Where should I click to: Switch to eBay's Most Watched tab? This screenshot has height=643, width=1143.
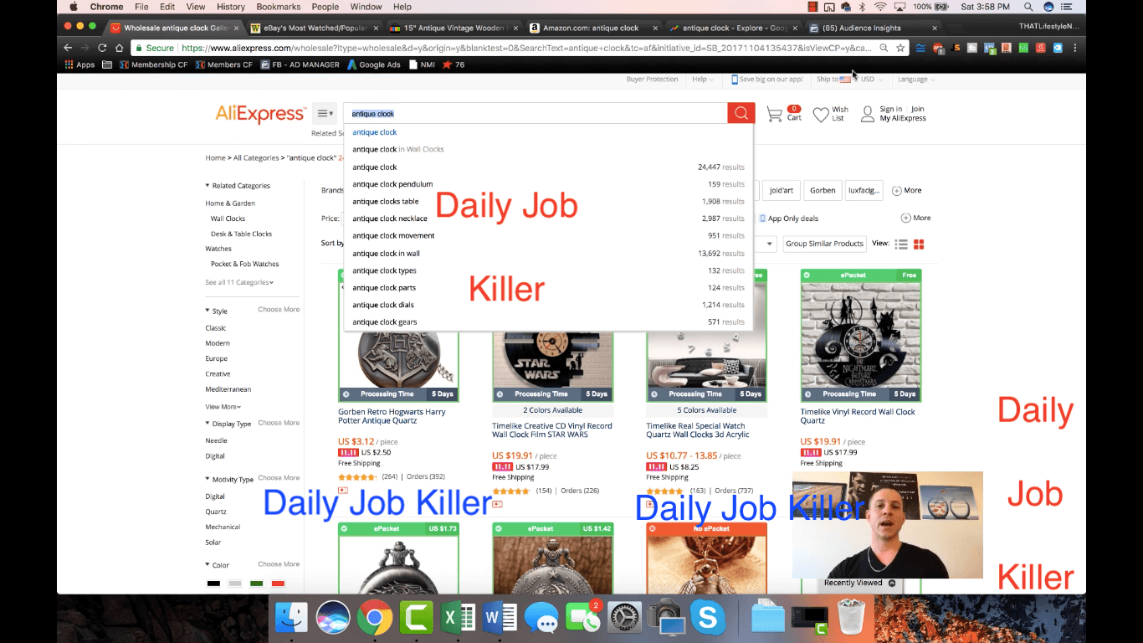[x=315, y=28]
